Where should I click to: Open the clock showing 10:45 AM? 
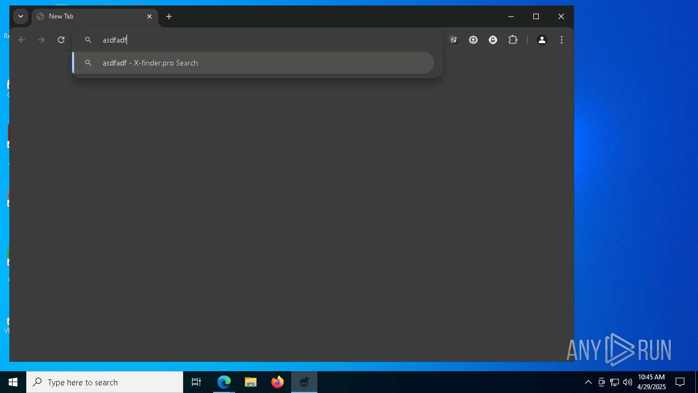pos(652,382)
